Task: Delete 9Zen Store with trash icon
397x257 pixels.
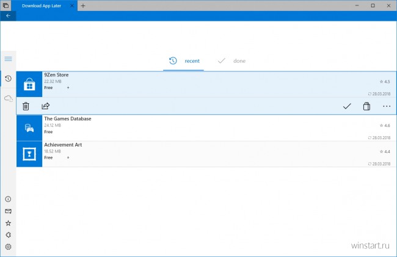Action: pos(26,106)
